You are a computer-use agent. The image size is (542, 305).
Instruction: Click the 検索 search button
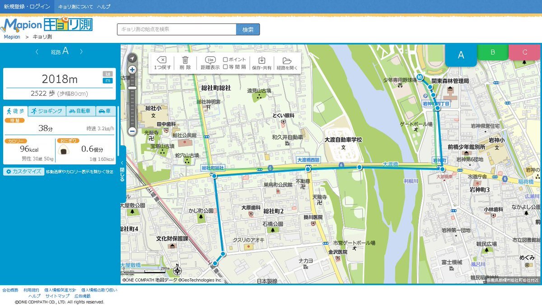[x=248, y=29]
